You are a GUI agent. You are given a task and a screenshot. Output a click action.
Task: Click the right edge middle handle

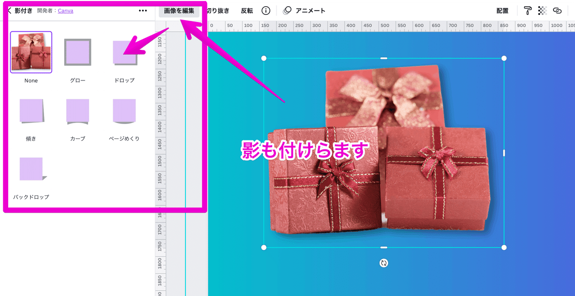pyautogui.click(x=504, y=153)
